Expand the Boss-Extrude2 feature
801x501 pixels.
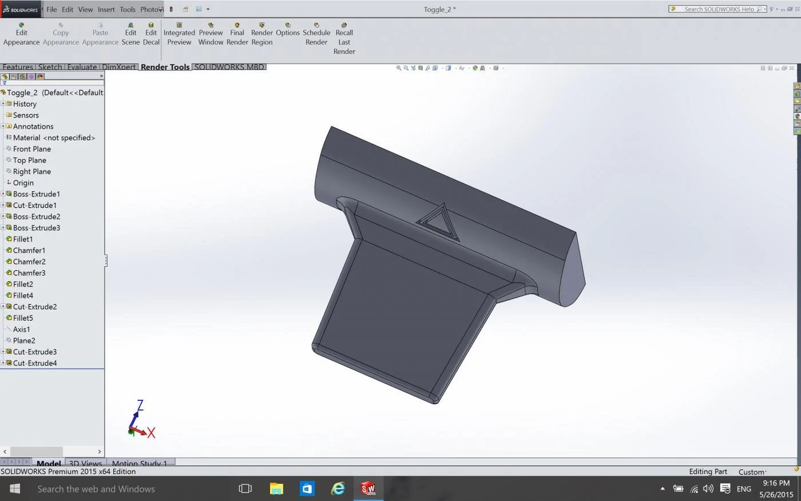pyautogui.click(x=3, y=216)
